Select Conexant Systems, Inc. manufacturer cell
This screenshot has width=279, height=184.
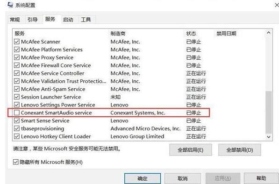[x=138, y=113]
